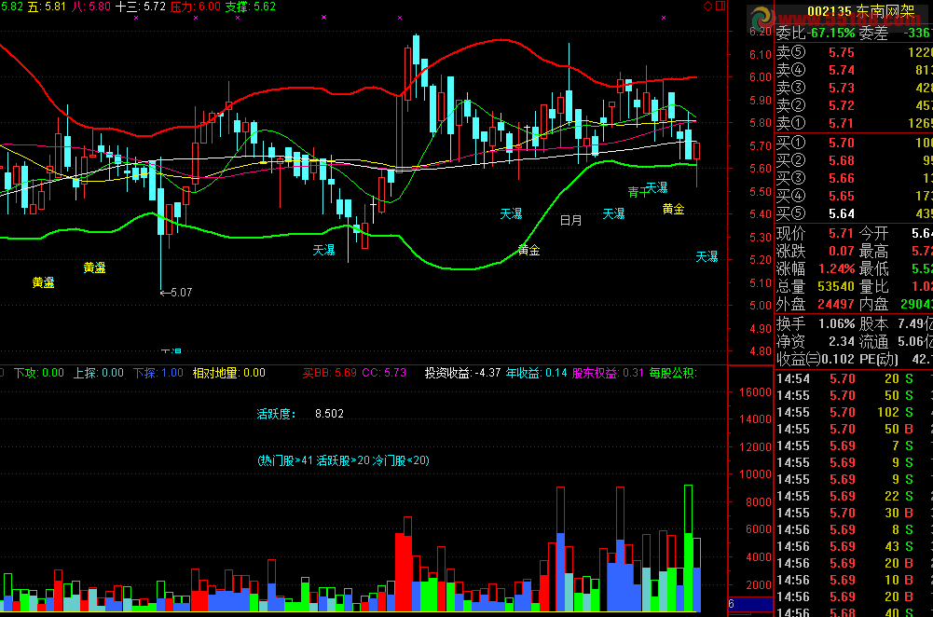The height and width of the screenshot is (617, 933).
Task: Select the 14:55 tick row with 102 S
Action: coord(854,412)
